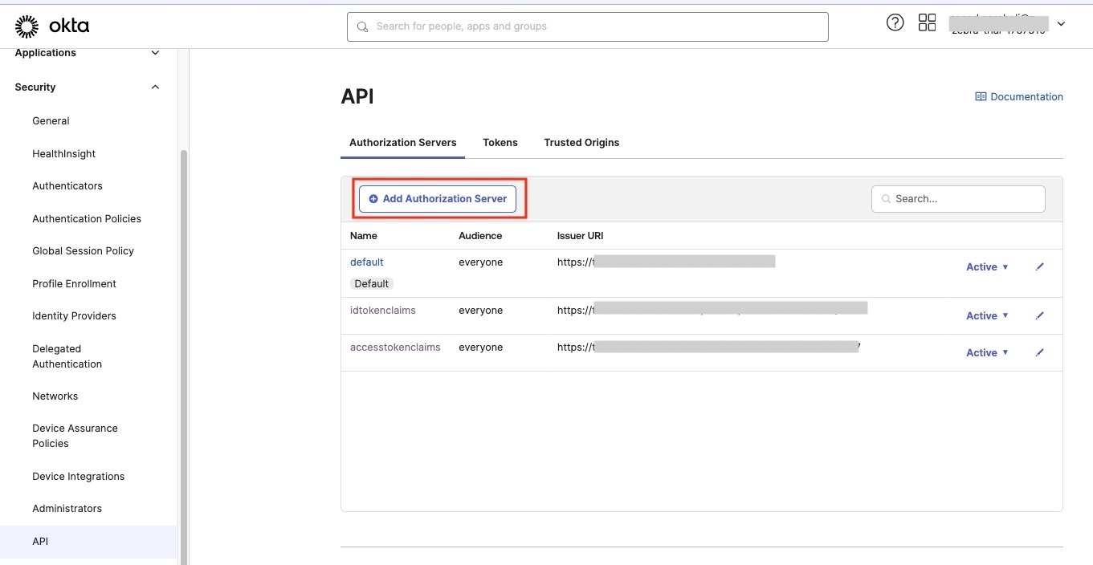Viewport: 1093px width, 565px height.
Task: Open the default authorization server link
Action: tap(366, 262)
